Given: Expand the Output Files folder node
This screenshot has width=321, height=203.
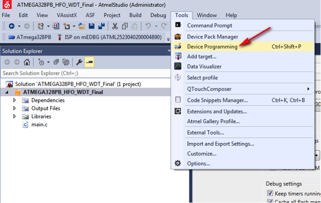Looking at the screenshot, I should tap(15, 108).
